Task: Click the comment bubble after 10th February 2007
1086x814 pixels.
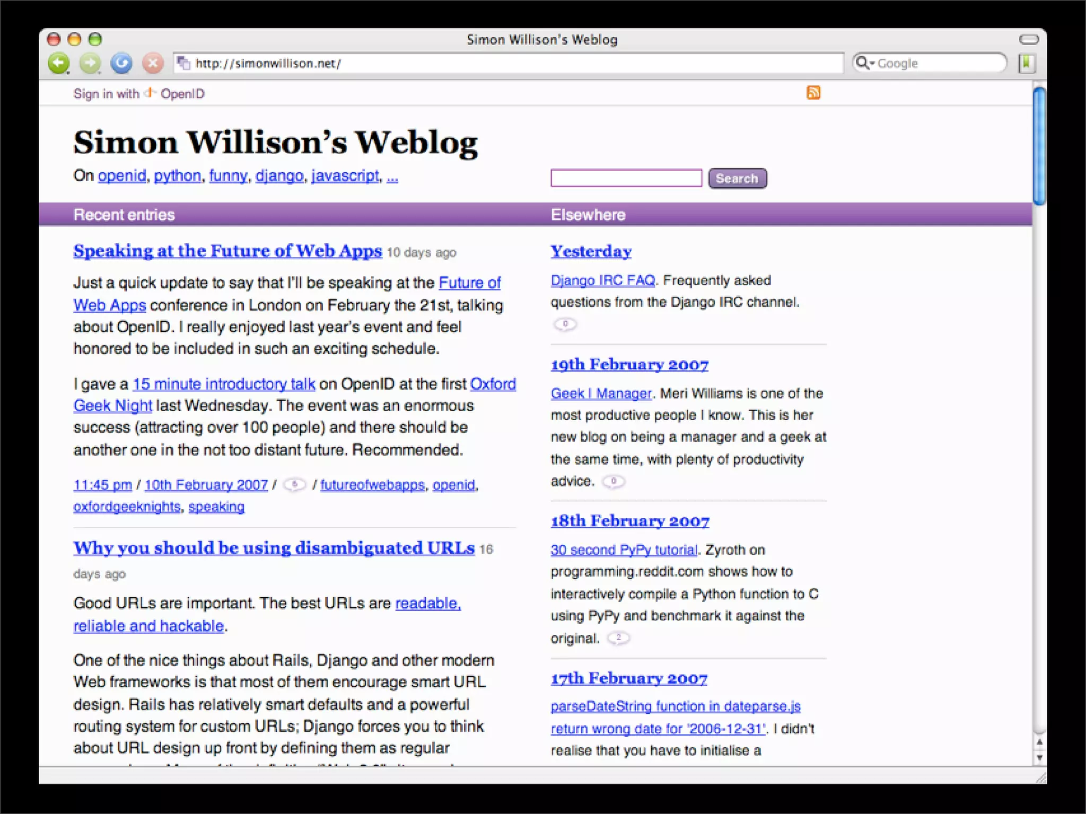Action: pos(295,484)
